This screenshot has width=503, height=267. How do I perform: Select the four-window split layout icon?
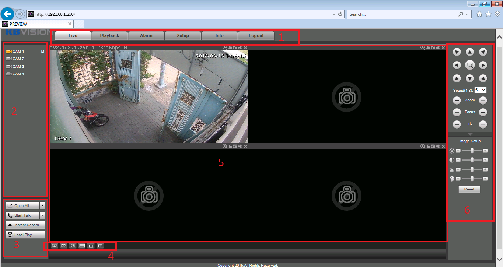tap(100, 246)
